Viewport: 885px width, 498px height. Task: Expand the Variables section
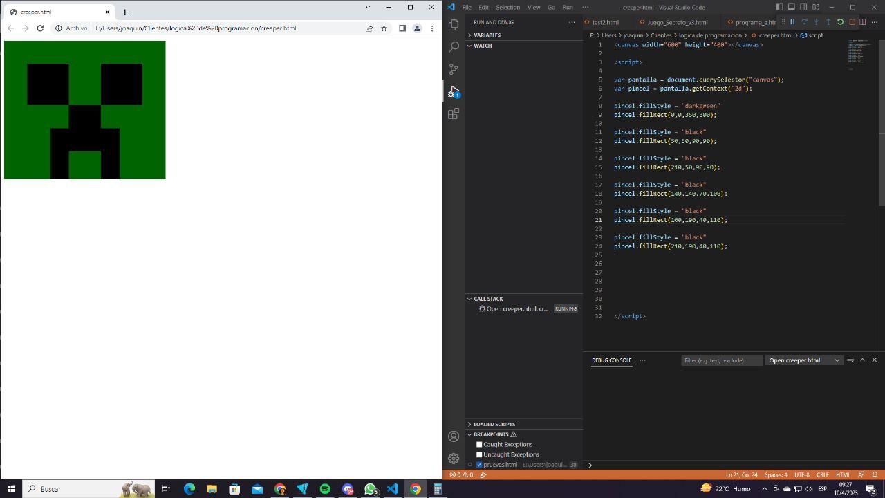tap(524, 35)
